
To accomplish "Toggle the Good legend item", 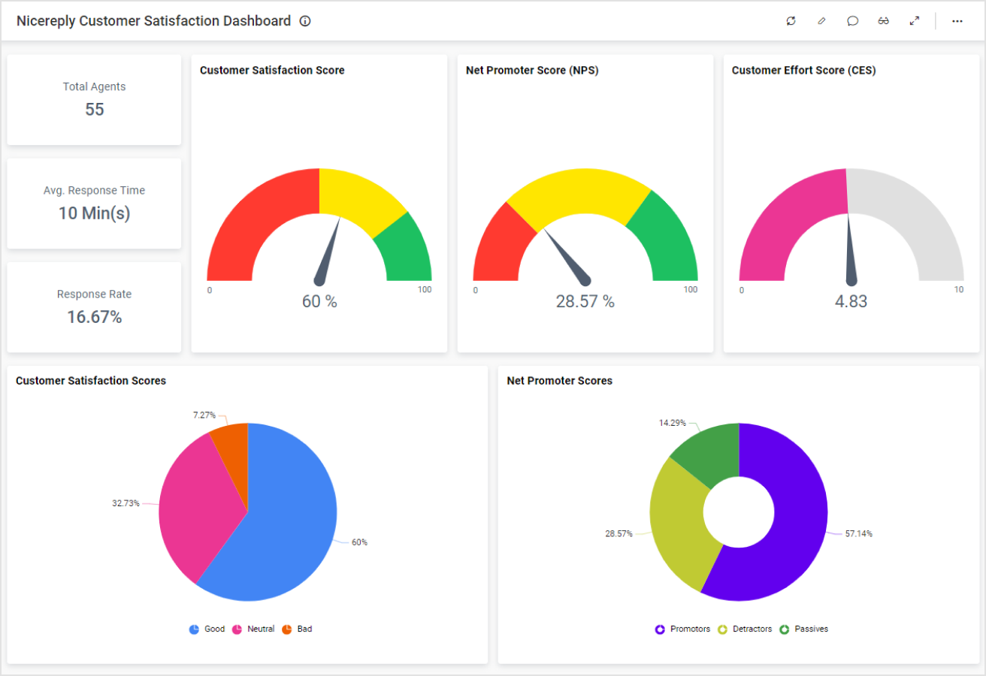I will coord(207,629).
